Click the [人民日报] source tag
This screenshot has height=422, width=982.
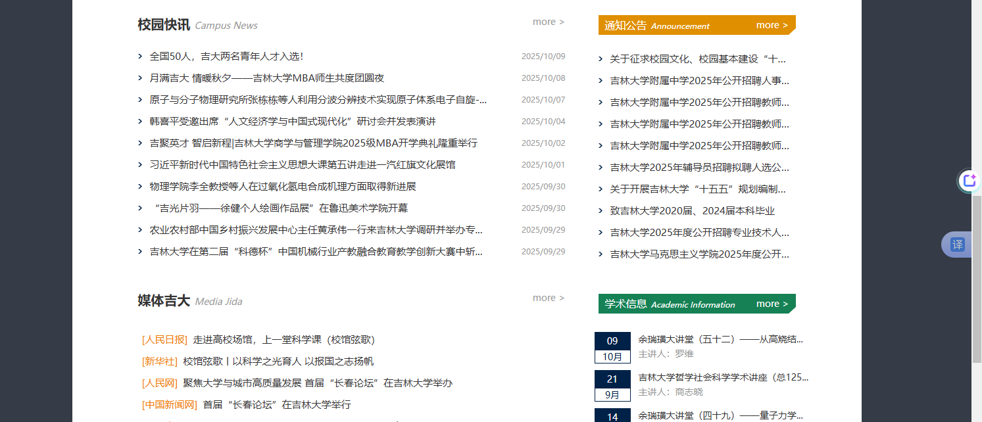[x=164, y=340]
